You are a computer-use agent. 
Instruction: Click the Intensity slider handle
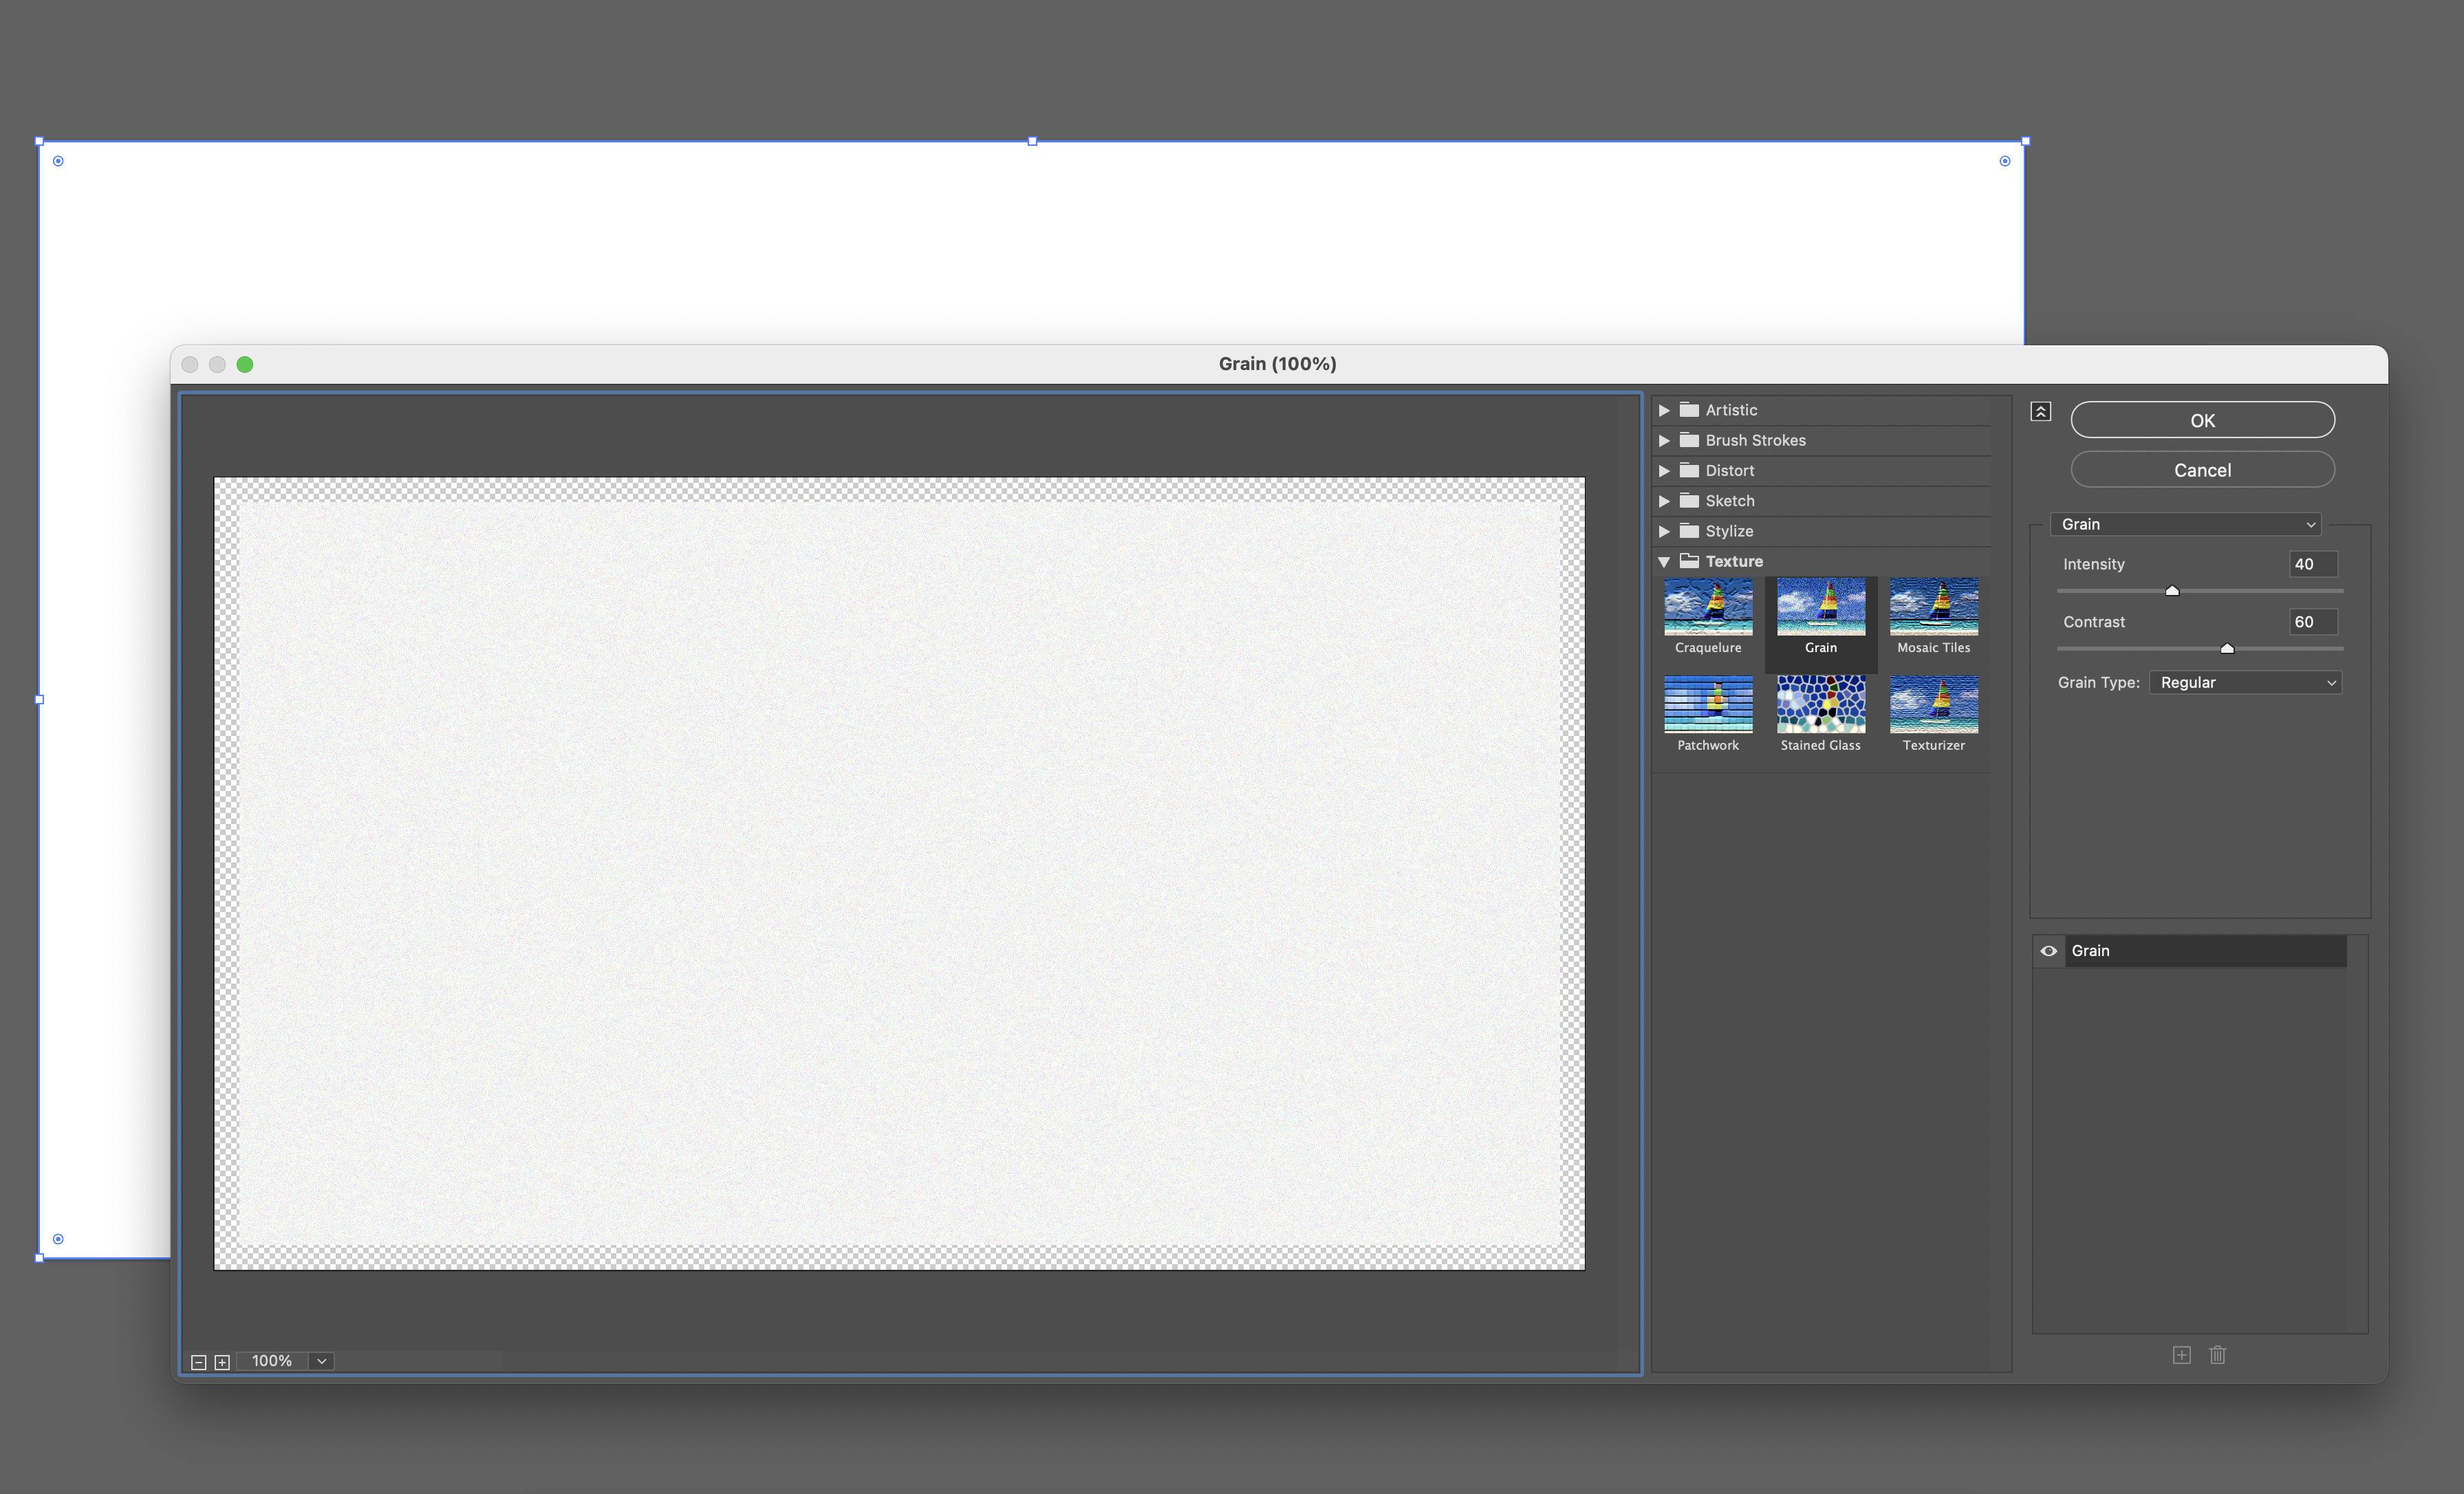pyautogui.click(x=2172, y=591)
